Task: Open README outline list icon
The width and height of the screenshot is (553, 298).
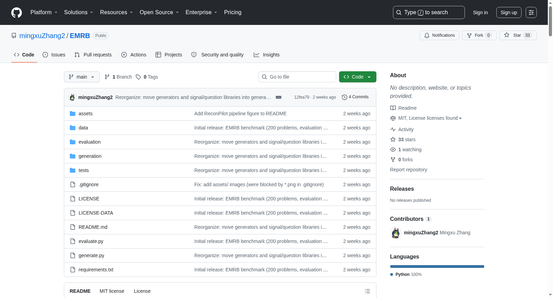Action: pos(367,291)
